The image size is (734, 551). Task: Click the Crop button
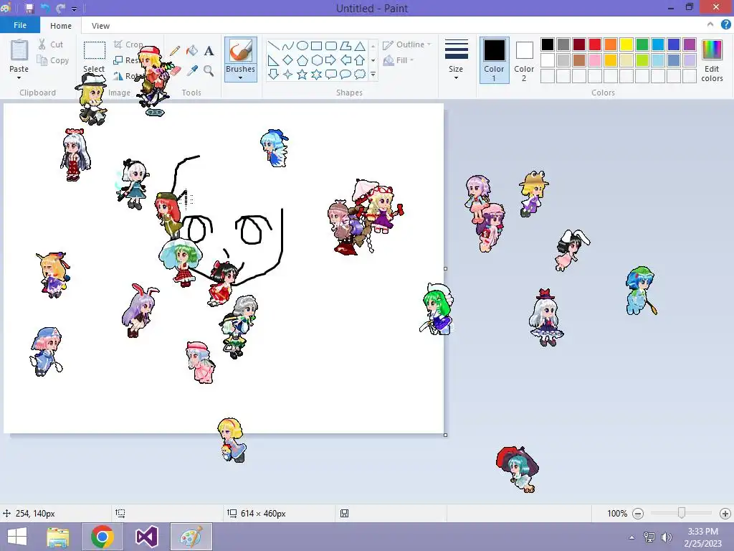point(128,44)
